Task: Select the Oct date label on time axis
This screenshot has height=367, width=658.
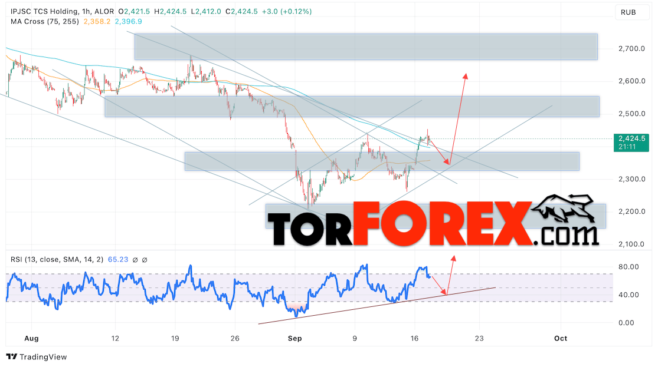Action: (x=561, y=339)
